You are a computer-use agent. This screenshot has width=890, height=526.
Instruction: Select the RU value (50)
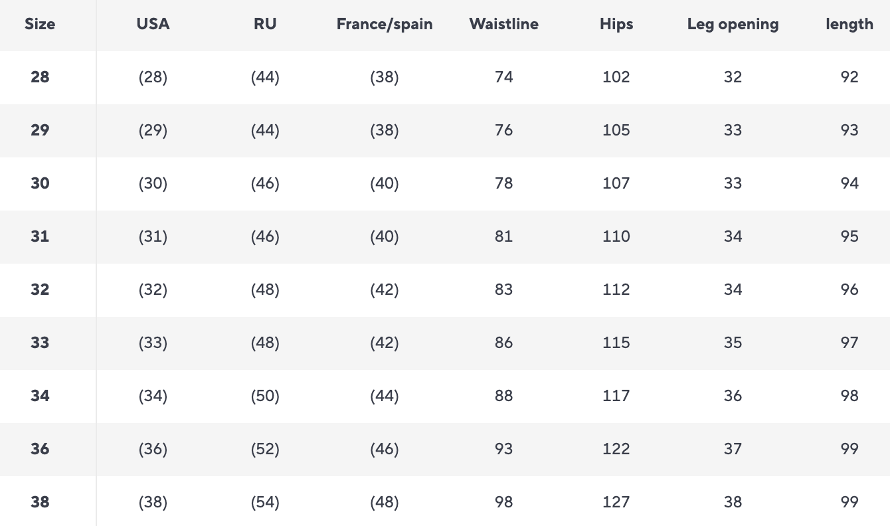(x=265, y=396)
